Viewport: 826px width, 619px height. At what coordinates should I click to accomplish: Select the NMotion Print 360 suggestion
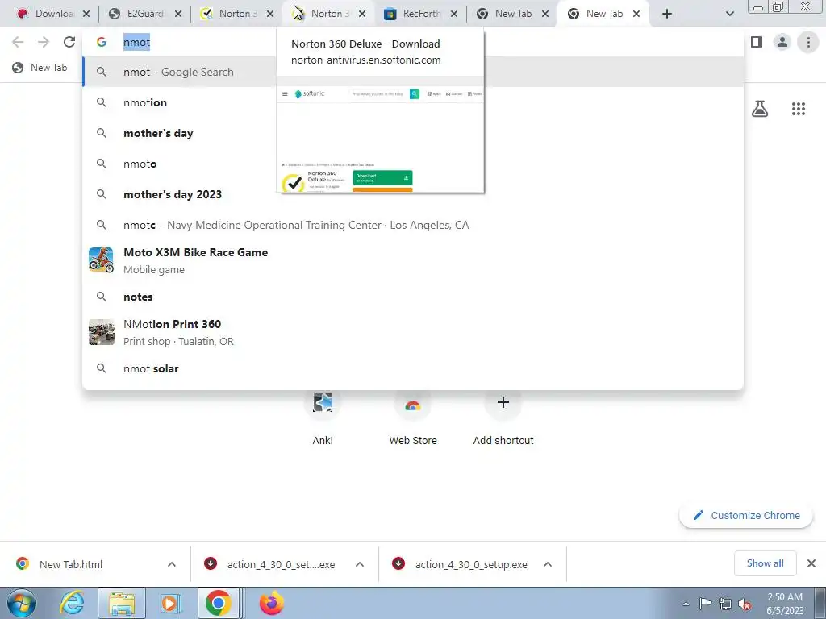tap(413, 332)
